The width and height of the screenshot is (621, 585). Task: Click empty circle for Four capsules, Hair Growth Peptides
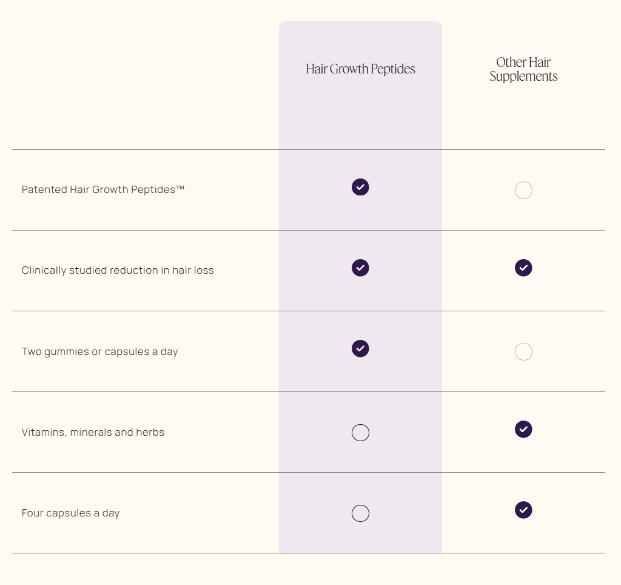point(360,513)
